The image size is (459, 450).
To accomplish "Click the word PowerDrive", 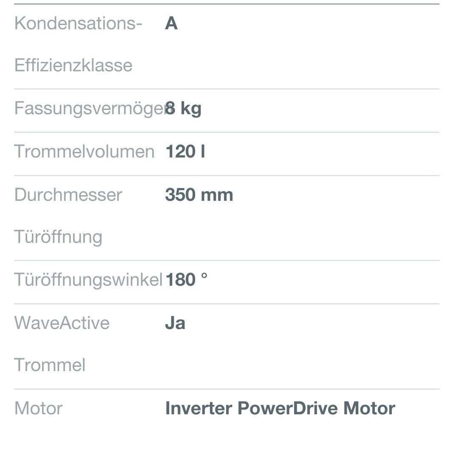I will pos(288,408).
